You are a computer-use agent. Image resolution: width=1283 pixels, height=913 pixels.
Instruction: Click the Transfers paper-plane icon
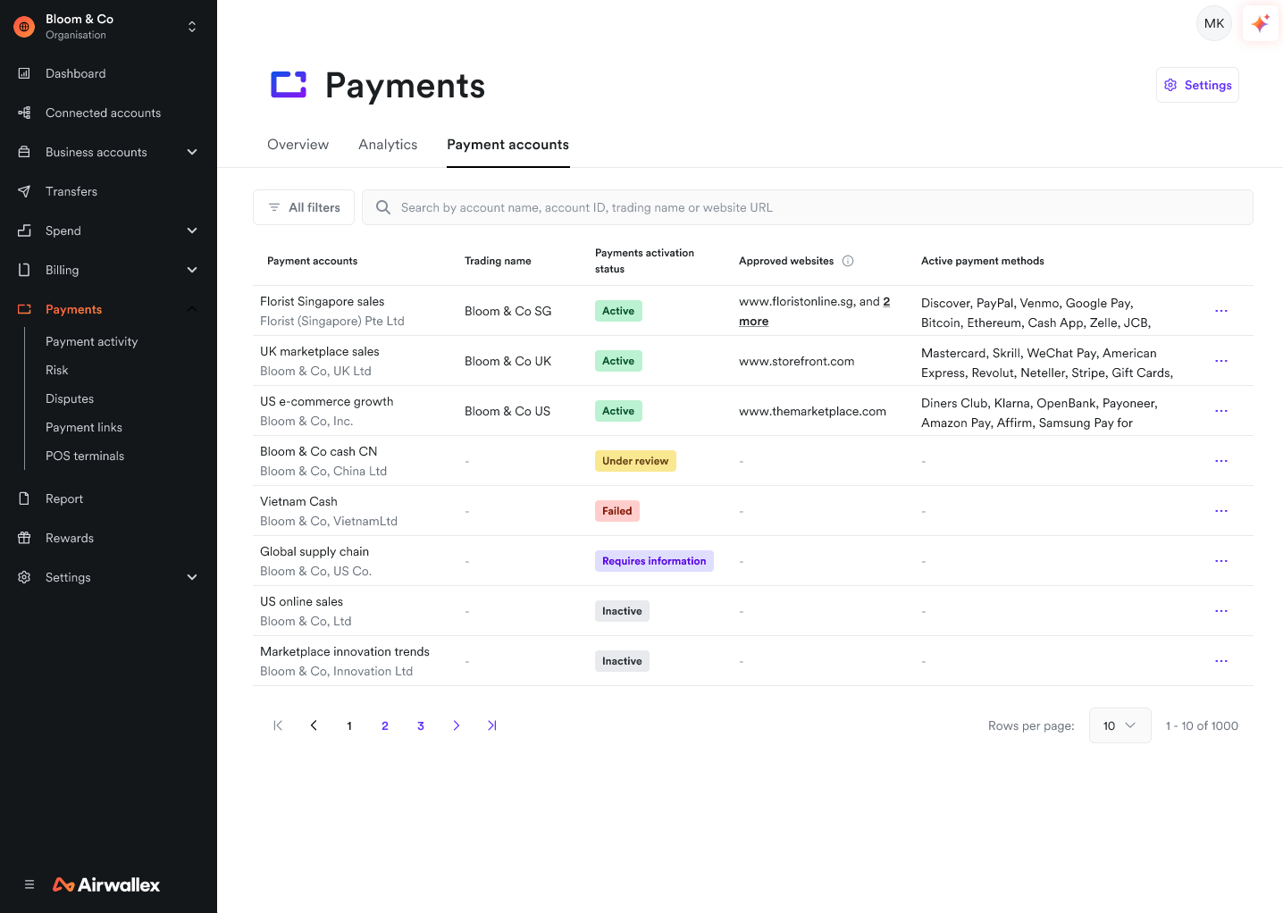click(x=24, y=191)
